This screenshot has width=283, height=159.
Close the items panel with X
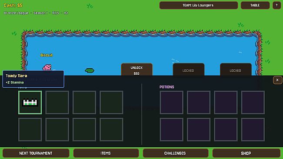pyautogui.click(x=277, y=80)
